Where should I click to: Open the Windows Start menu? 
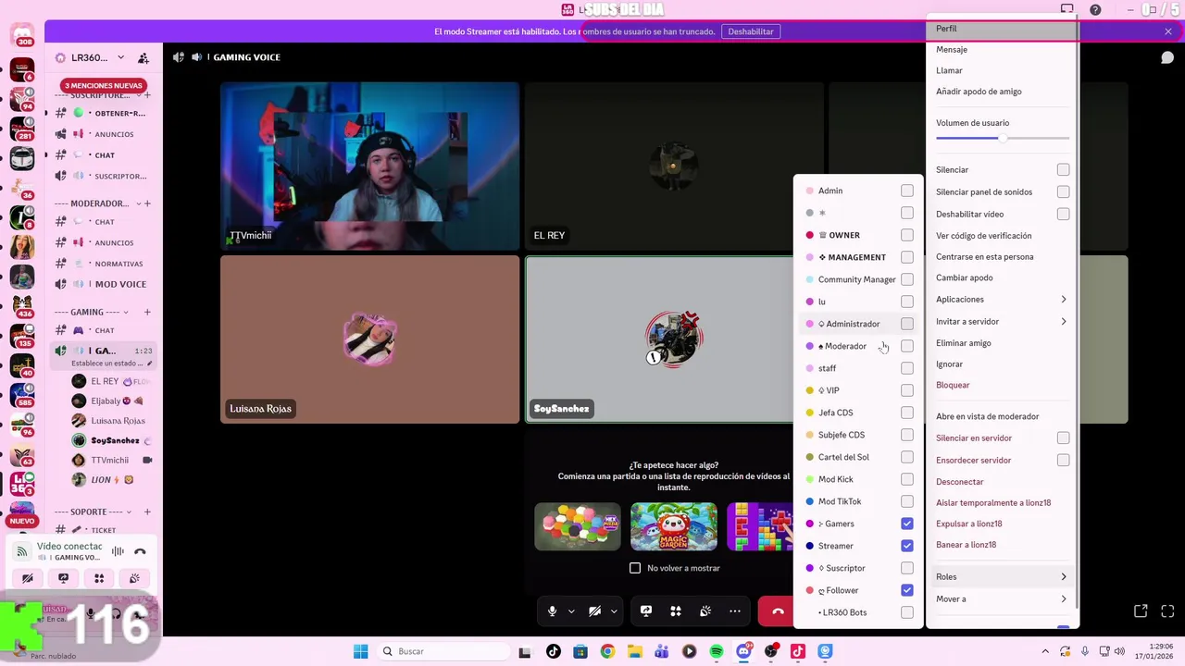[360, 651]
